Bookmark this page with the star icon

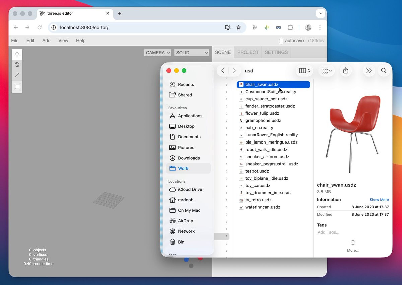tap(239, 27)
